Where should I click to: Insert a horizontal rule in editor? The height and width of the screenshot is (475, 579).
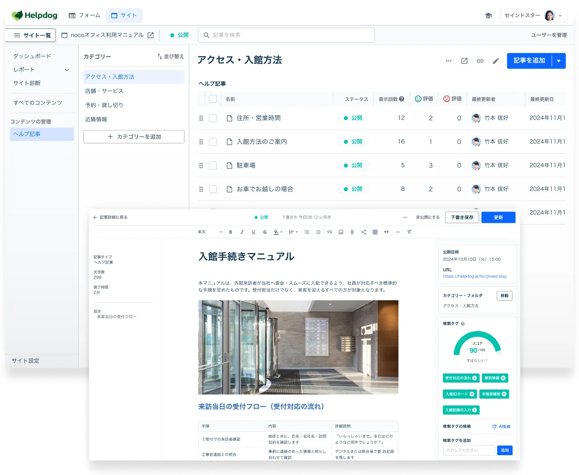398,232
